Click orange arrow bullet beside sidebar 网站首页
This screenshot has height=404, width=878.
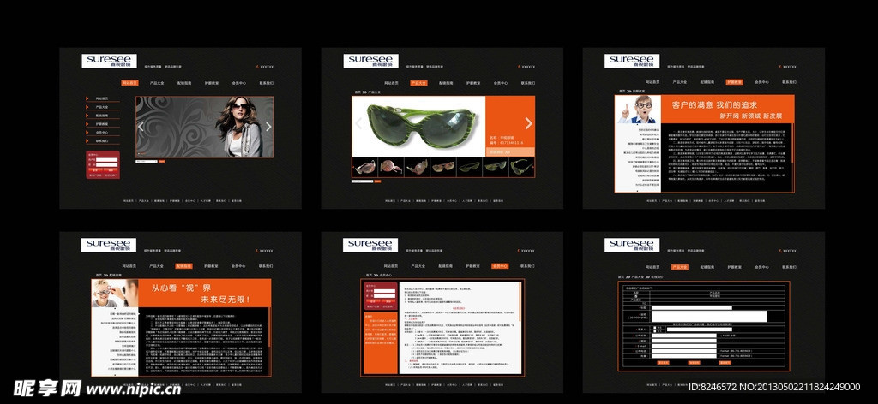pos(87,98)
